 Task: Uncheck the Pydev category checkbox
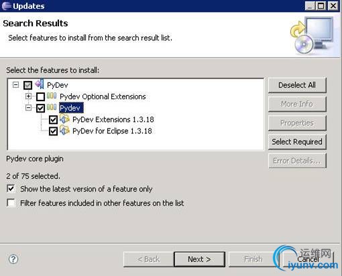tap(40, 109)
